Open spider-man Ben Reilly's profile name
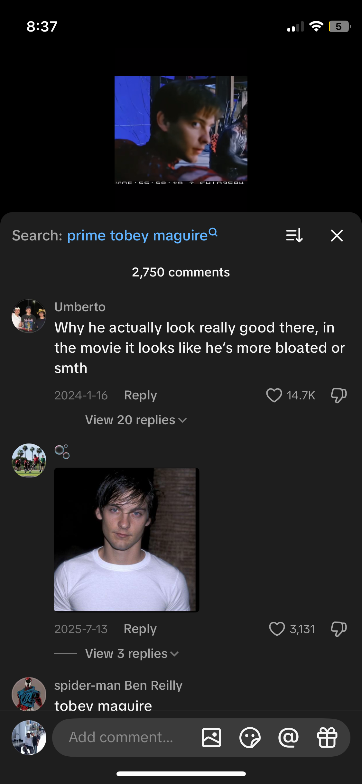Screen dimensions: 362x784 click(x=118, y=686)
